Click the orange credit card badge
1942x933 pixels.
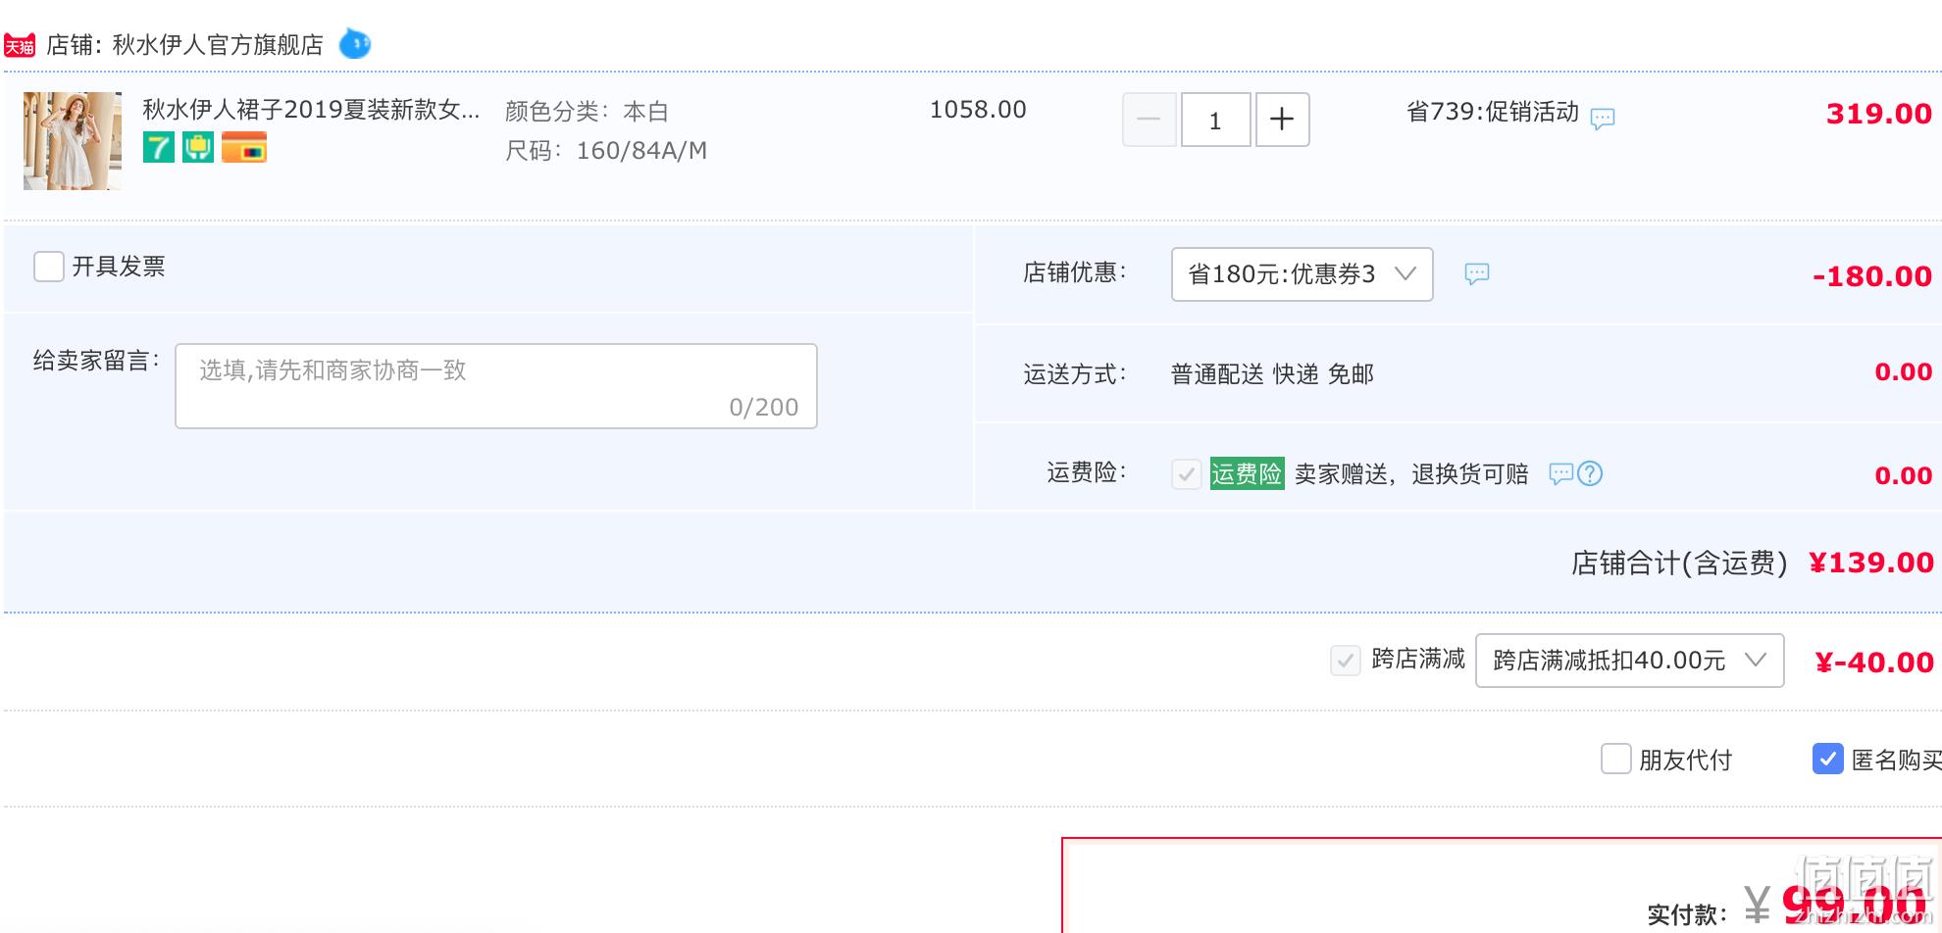click(244, 148)
